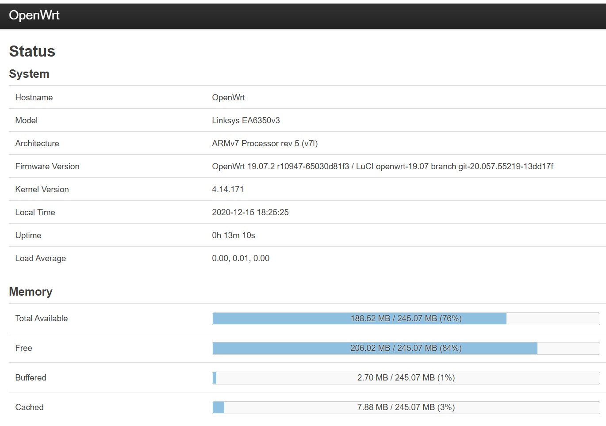The height and width of the screenshot is (426, 606).
Task: Click the Cached memory label
Action: coord(29,407)
